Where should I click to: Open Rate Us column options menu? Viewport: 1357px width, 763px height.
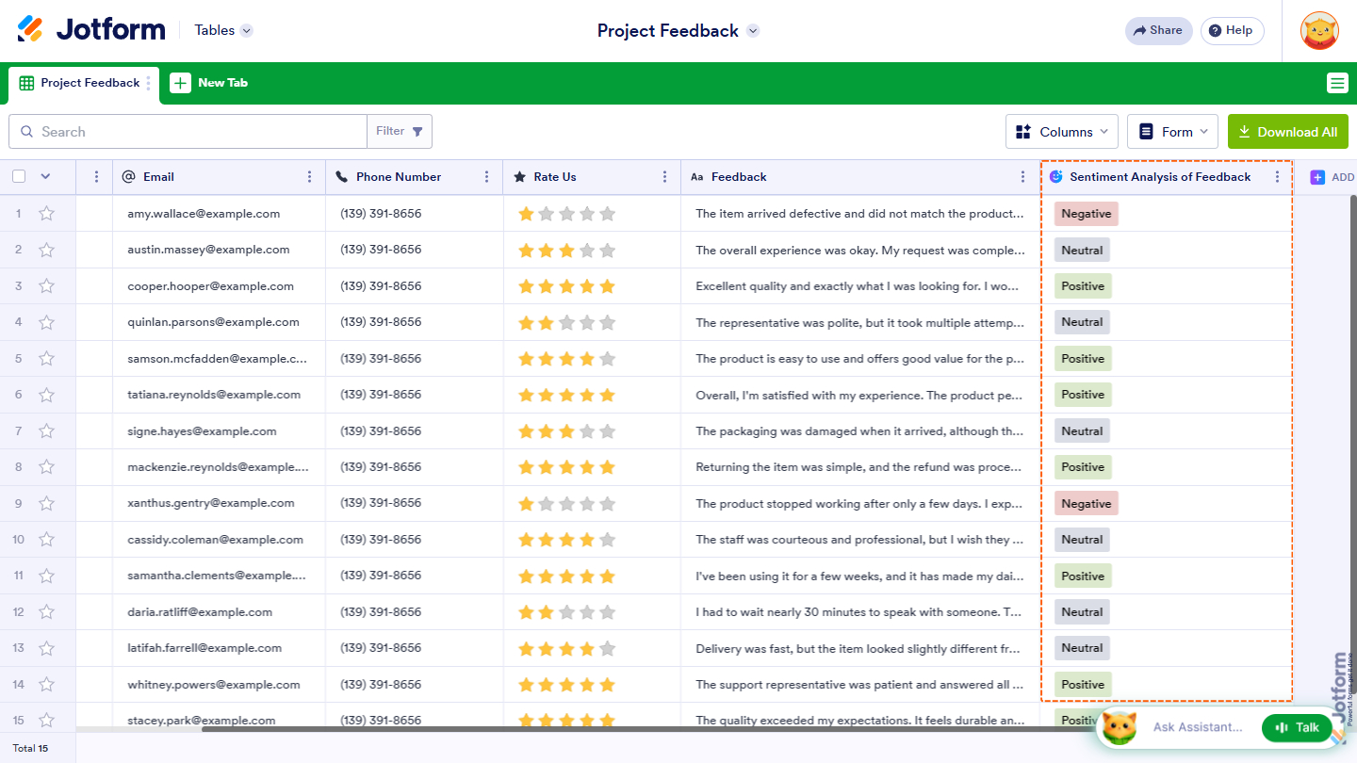point(664,177)
